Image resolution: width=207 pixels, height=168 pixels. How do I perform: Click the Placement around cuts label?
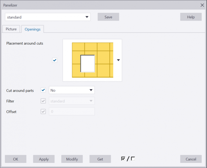(25, 43)
